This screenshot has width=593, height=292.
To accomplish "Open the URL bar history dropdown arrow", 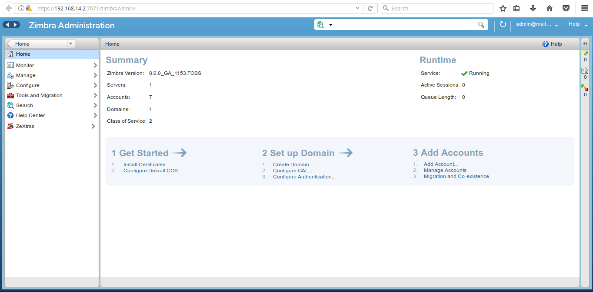I will [x=357, y=8].
